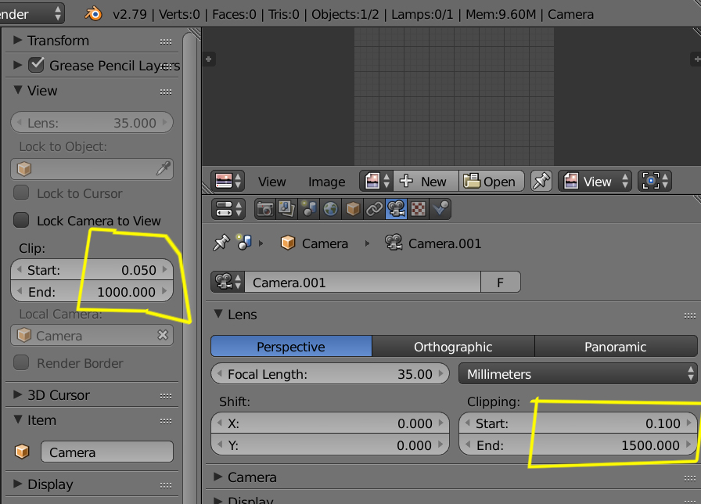Collapse the Lens panel
701x504 pixels.
[218, 314]
